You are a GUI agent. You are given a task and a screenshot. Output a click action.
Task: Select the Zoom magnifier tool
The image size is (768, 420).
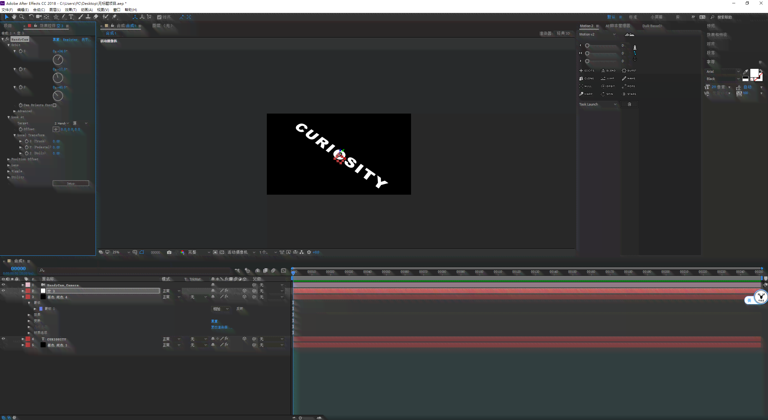tap(22, 17)
